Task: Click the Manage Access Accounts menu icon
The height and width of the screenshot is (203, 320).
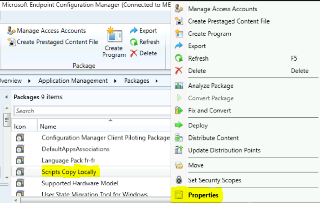Action: coord(179,9)
